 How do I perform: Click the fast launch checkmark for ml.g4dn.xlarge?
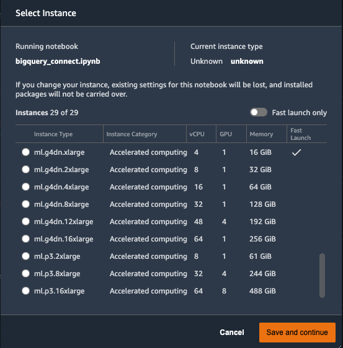click(296, 152)
